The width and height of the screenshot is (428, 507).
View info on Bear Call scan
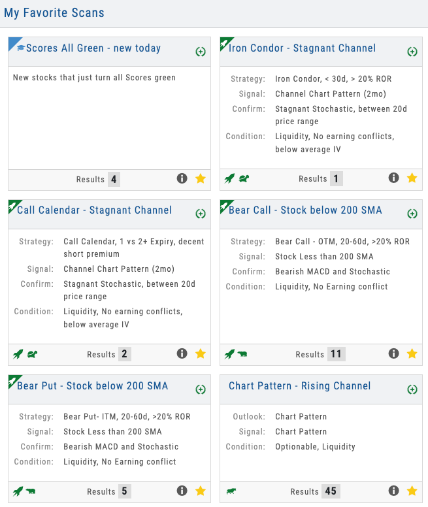coord(393,353)
